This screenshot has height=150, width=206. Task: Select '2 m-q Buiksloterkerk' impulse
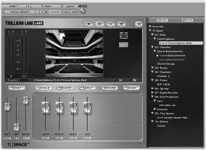[172, 60]
